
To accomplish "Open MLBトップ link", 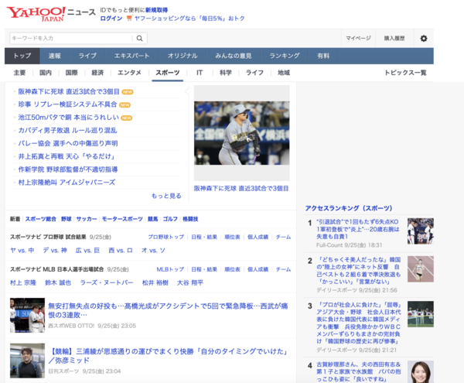I will [x=170, y=269].
